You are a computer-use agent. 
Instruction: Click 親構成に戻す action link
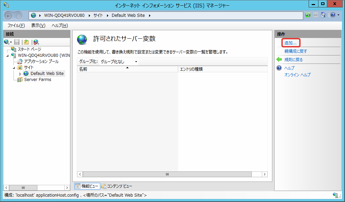tap(296, 51)
